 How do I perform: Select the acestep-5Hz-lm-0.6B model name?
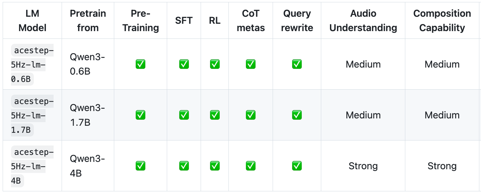point(32,65)
